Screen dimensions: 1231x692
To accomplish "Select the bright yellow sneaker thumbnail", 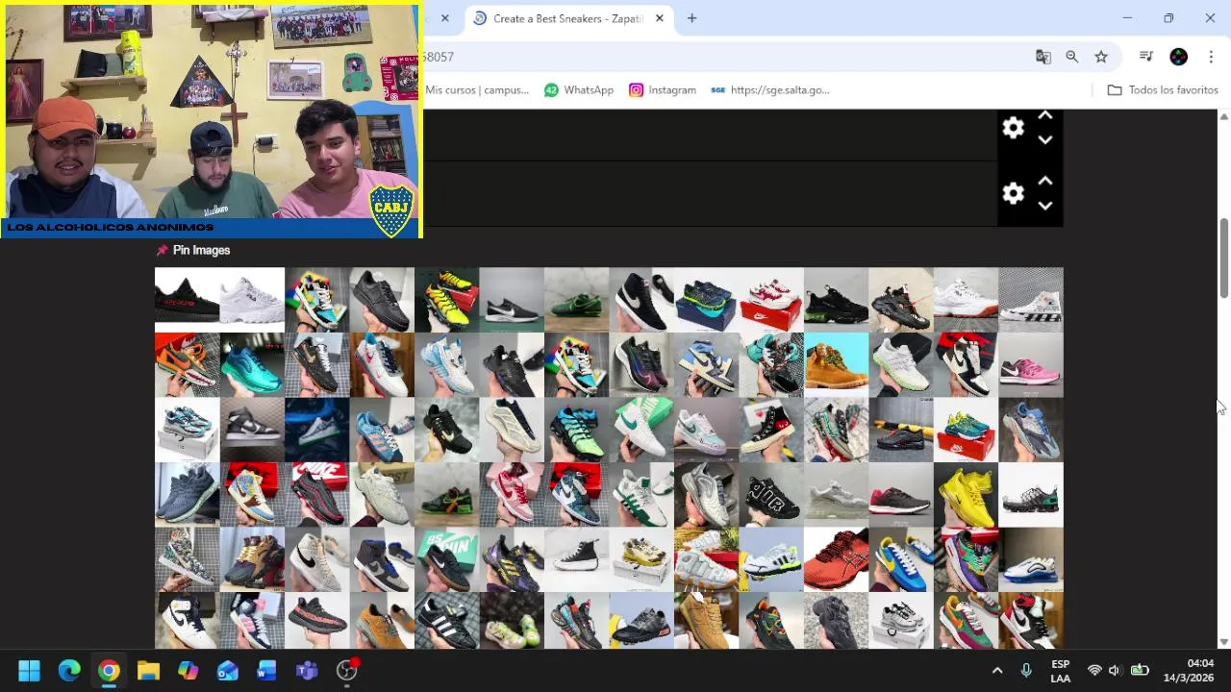I will click(966, 495).
